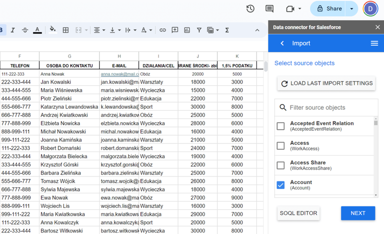The image size is (384, 234).
Task: Open the Google account avatar
Action: (x=371, y=9)
